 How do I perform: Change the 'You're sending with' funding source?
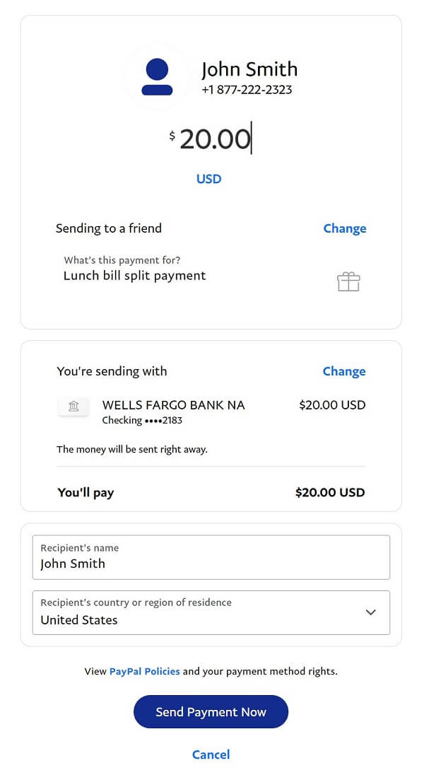click(x=344, y=371)
